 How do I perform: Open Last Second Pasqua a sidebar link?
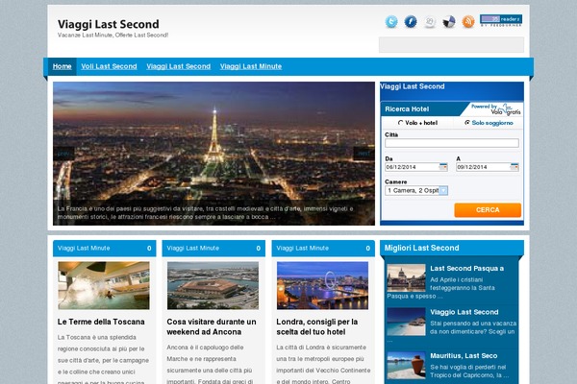[x=467, y=269]
